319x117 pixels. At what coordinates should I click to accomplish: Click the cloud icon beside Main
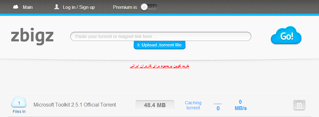click(x=15, y=7)
